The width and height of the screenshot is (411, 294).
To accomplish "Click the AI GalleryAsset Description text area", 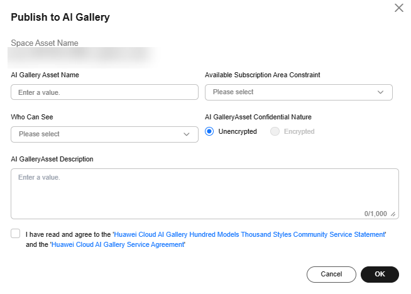I will pos(204,190).
